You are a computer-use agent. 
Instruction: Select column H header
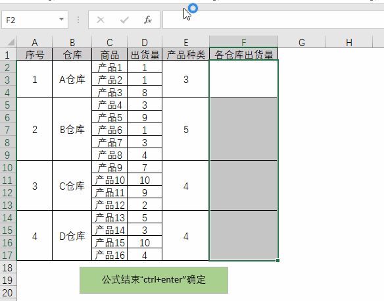[349, 42]
